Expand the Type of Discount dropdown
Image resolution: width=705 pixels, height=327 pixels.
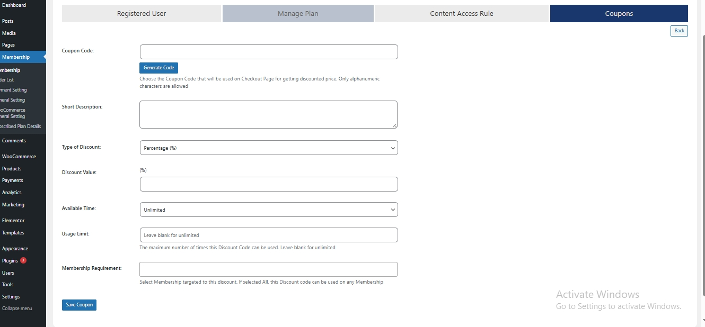tap(269, 148)
